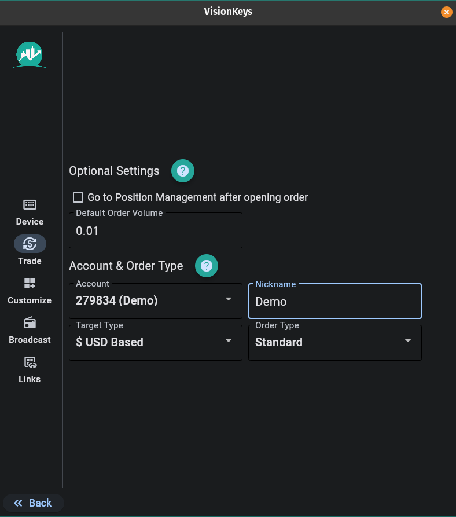Click the Trade label in sidebar
Viewport: 456px width, 517px height.
(30, 261)
